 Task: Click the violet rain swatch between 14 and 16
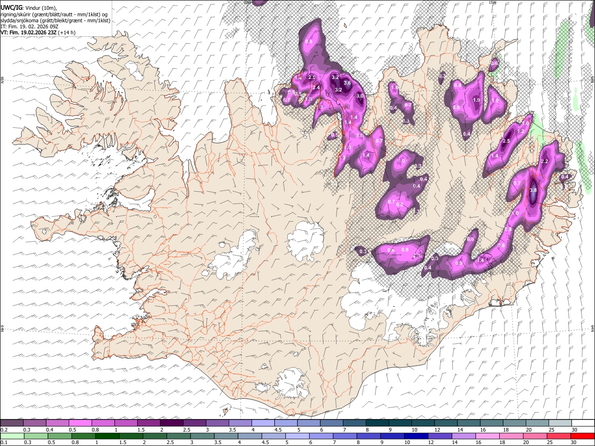pyautogui.click(x=464, y=436)
